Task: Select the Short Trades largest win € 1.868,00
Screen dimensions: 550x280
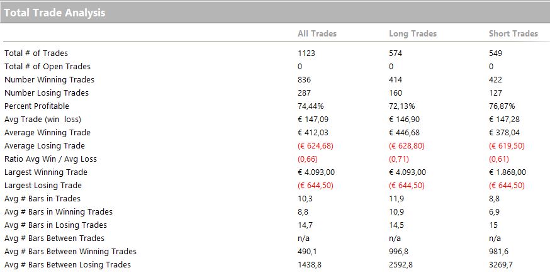Action: 507,172
